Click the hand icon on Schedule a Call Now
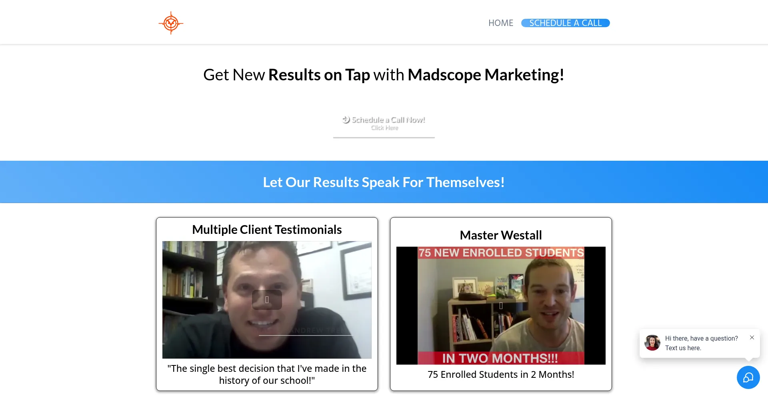Screen dimensions: 768x397 pyautogui.click(x=346, y=120)
